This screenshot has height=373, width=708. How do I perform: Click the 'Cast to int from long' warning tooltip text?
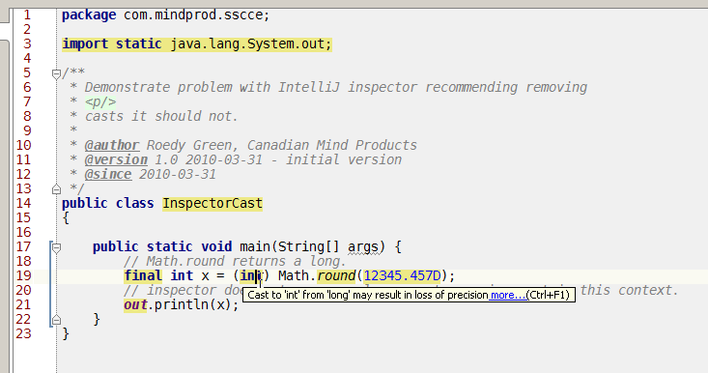point(368,296)
